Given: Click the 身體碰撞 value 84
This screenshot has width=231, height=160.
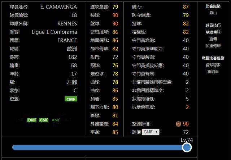Looking at the screenshot, I should pyautogui.click(x=115, y=124).
